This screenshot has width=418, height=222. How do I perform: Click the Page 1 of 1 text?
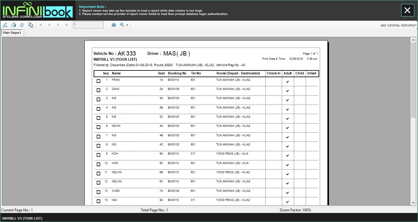click(310, 54)
